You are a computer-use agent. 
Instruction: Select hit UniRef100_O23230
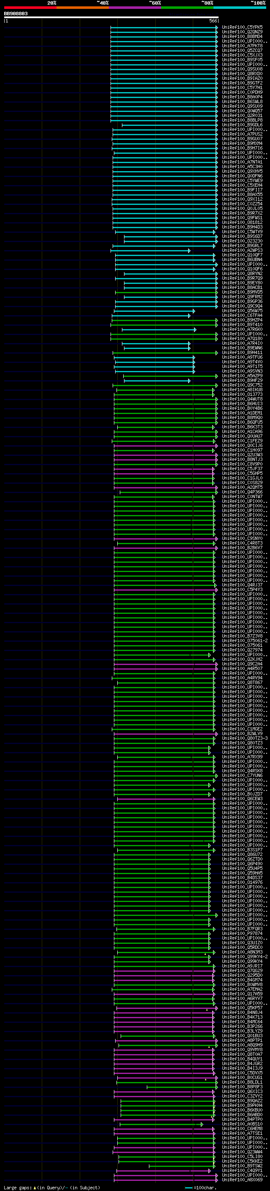tap(242, 241)
